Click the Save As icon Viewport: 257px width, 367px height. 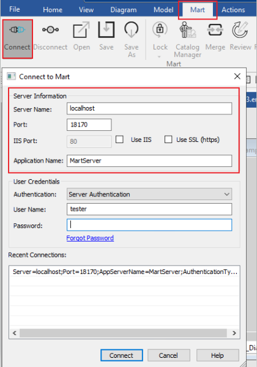click(132, 30)
